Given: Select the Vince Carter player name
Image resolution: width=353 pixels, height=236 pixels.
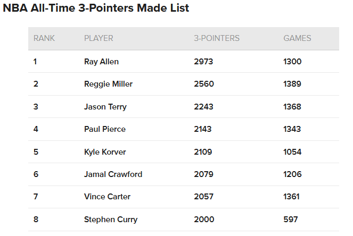Looking at the screenshot, I should pyautogui.click(x=107, y=197).
